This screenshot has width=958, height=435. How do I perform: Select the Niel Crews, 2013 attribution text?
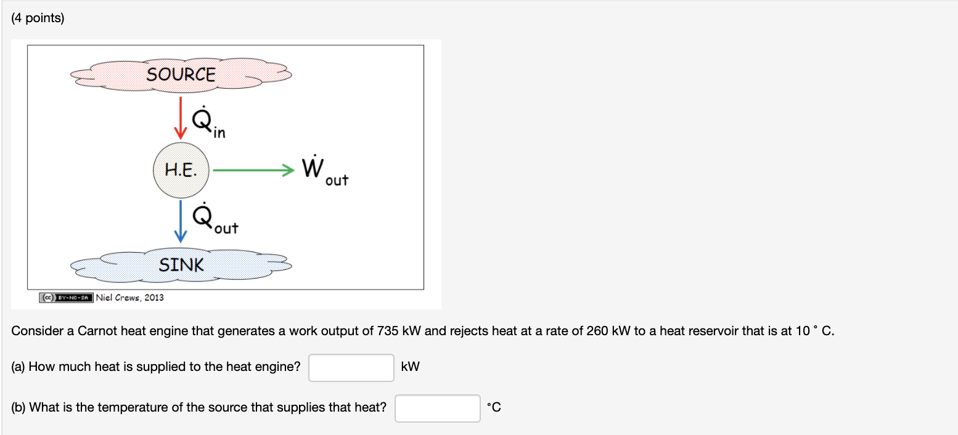(129, 297)
